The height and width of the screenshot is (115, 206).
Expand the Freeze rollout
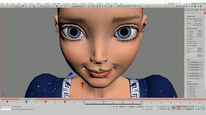tap(189, 82)
